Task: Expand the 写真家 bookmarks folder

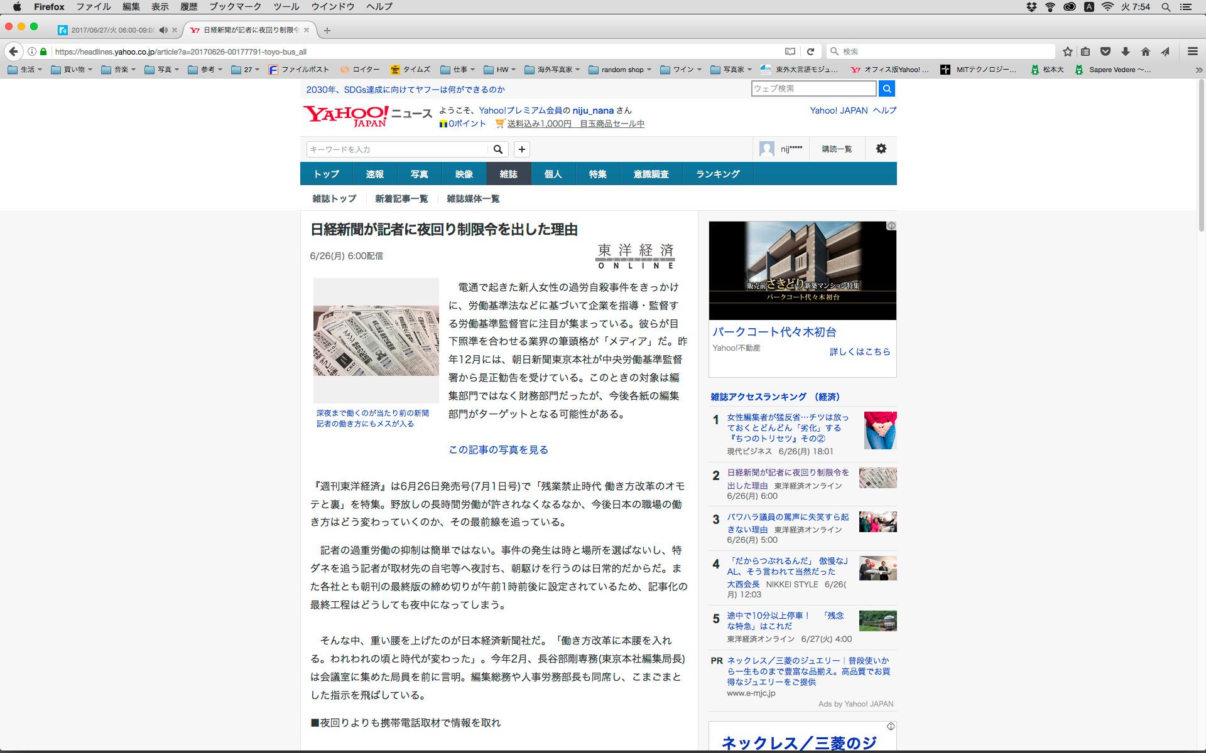Action: click(x=732, y=70)
